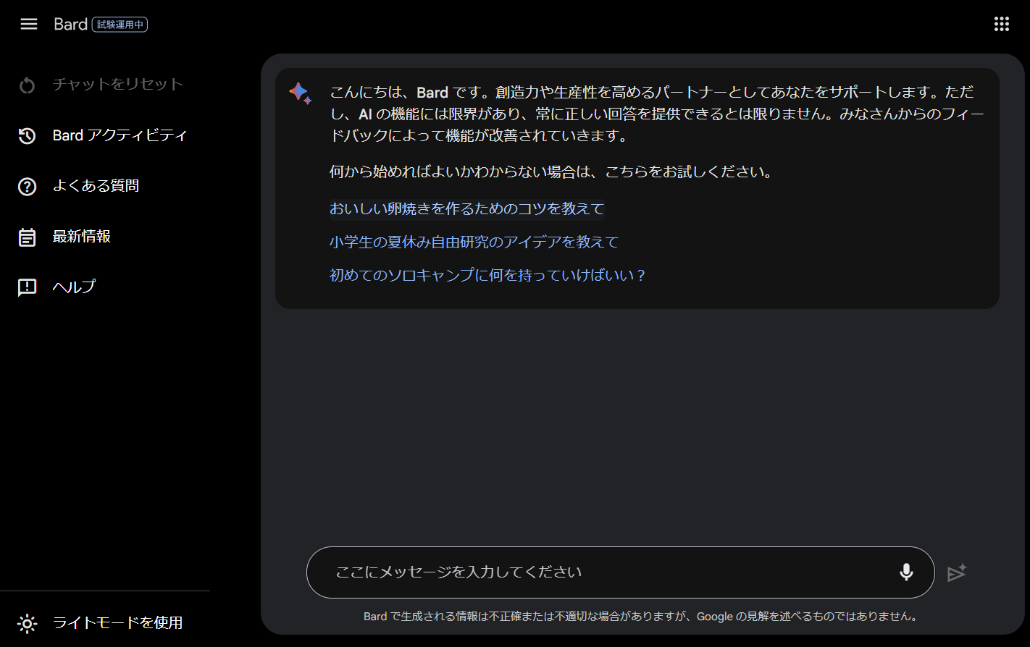
Task: Click the help feedback bubble icon
Action: coord(27,288)
